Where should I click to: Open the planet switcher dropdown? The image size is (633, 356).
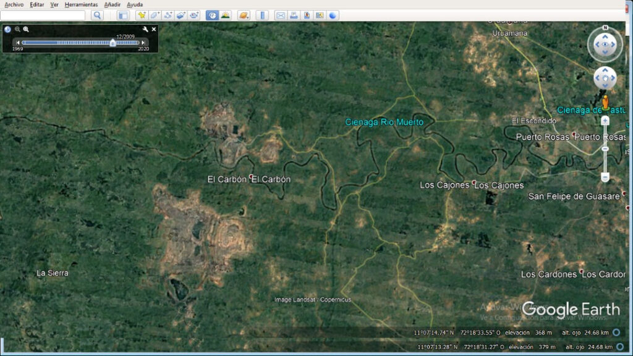pos(244,15)
